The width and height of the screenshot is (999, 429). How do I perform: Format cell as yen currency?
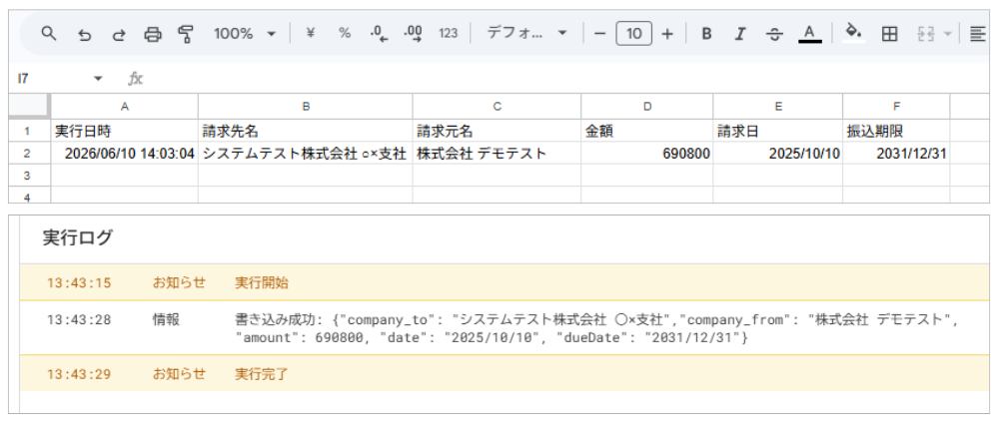click(x=311, y=34)
